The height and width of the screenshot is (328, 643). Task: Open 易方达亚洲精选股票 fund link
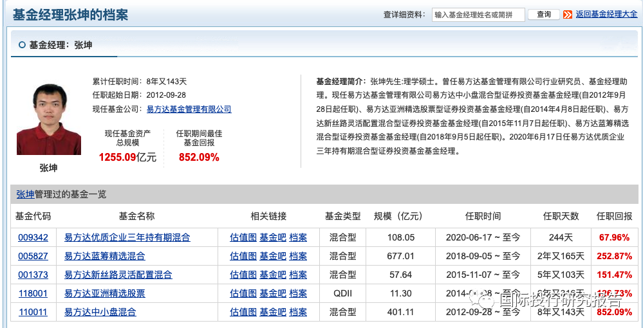coord(104,293)
